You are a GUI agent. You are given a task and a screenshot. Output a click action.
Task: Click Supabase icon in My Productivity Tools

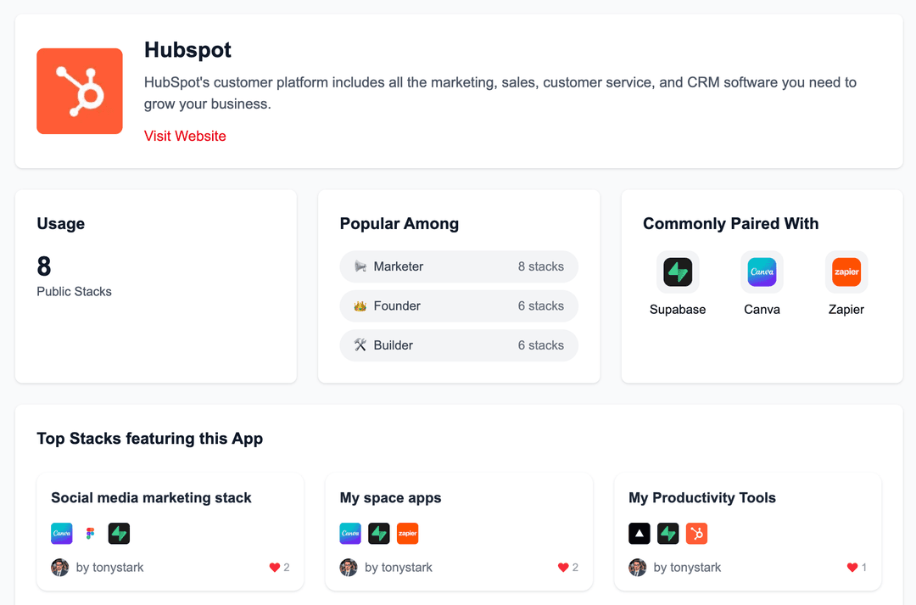tap(668, 534)
